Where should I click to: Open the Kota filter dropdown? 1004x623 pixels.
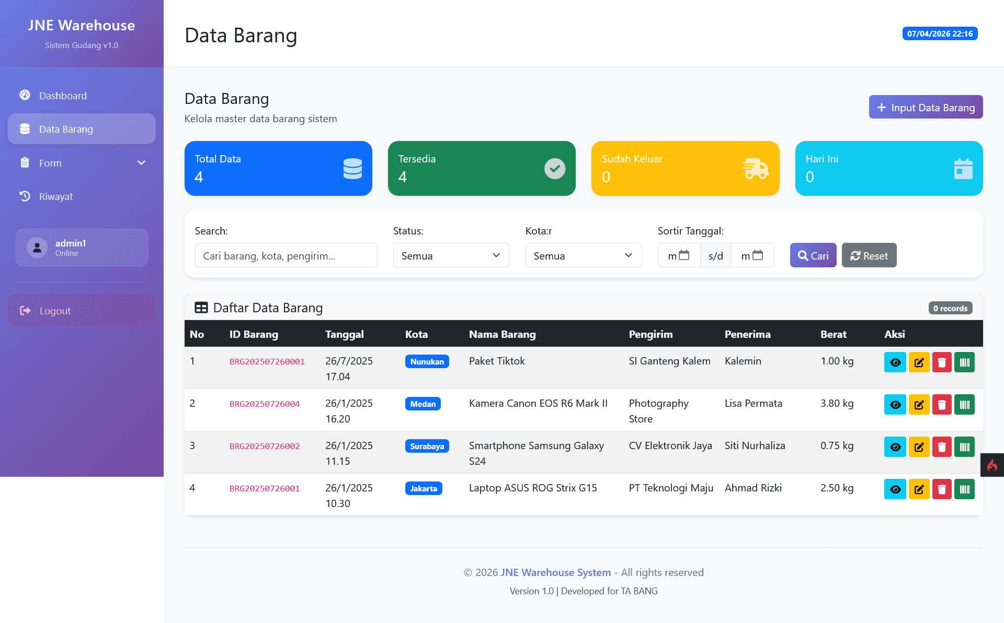pyautogui.click(x=583, y=255)
